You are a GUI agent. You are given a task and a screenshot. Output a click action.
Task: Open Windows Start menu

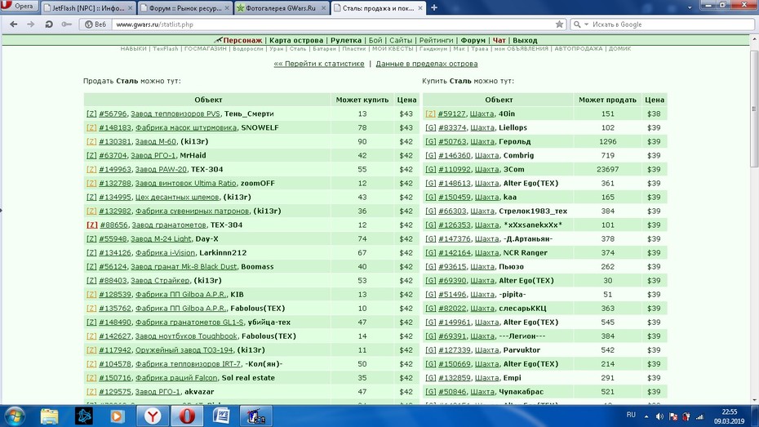[15, 416]
